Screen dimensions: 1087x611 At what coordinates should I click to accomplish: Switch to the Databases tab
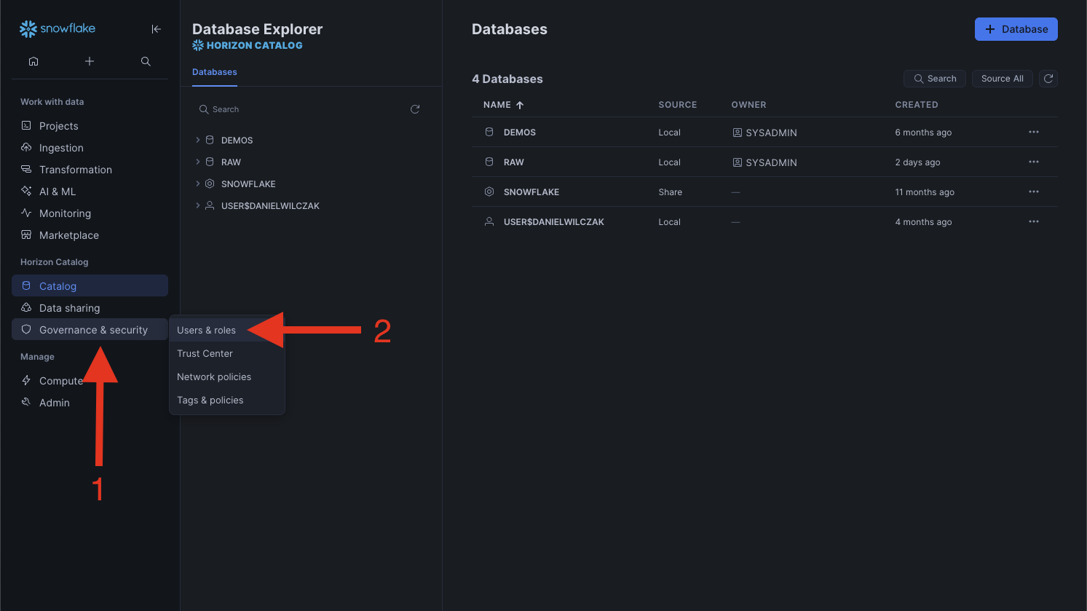coord(215,72)
